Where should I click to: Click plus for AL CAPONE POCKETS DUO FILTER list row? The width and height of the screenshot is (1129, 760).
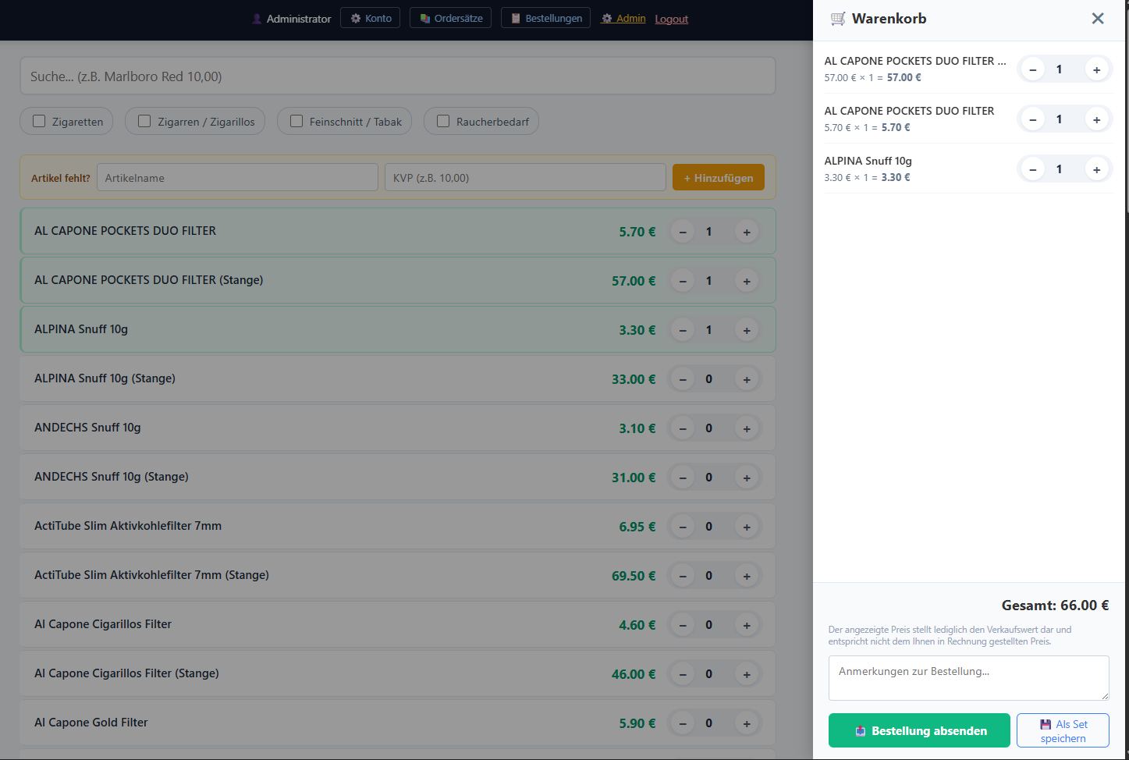[747, 232]
